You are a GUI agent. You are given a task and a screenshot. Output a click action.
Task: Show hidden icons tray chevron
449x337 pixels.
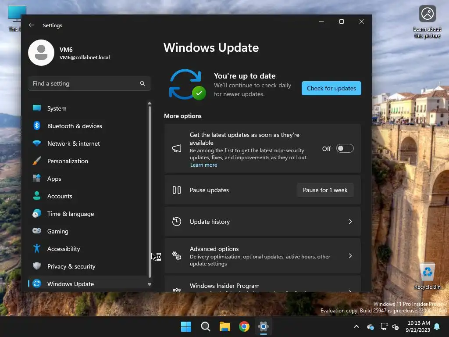click(356, 326)
